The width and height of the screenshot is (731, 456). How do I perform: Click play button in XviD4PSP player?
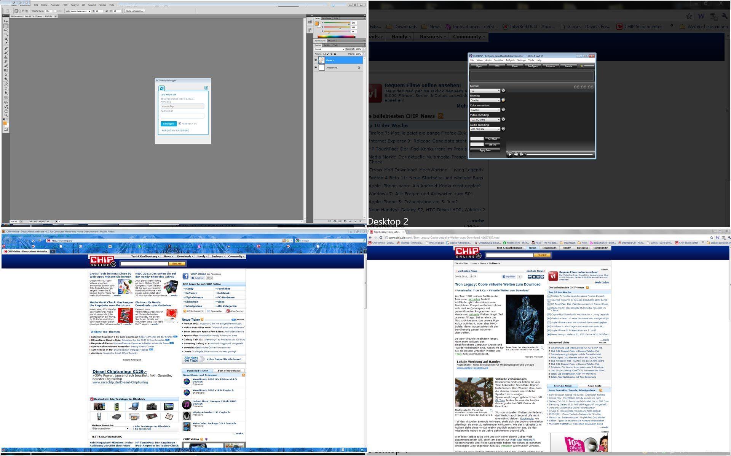[x=510, y=154]
